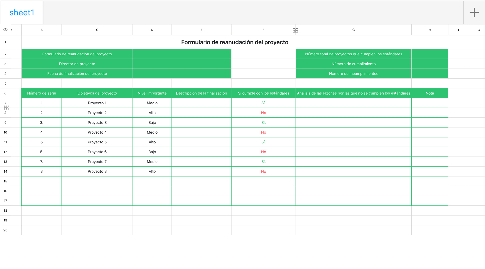Select 'Número total de proyectos que cumplen los estándares'
This screenshot has height=269, width=485.
point(354,54)
